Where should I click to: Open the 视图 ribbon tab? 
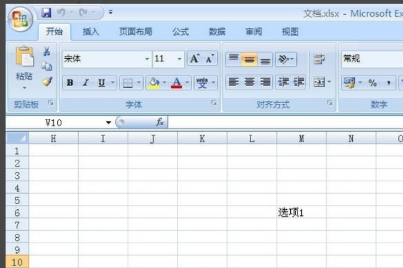(290, 32)
